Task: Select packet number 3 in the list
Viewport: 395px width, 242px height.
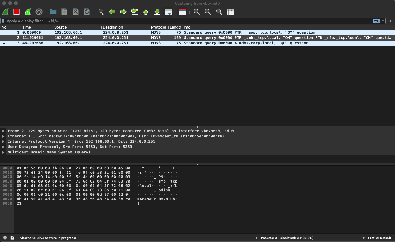Action: tap(118, 43)
